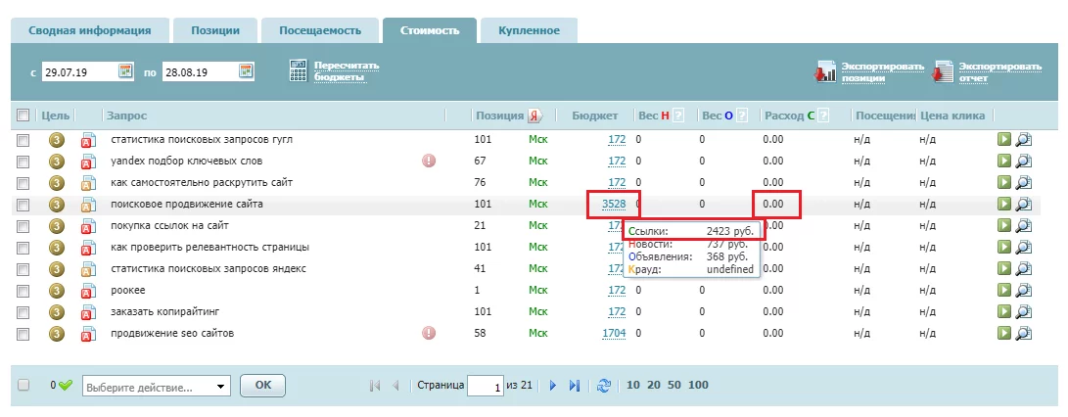Click budget 172 in рооkее row
The width and height of the screenshot is (1068, 417).
617,291
